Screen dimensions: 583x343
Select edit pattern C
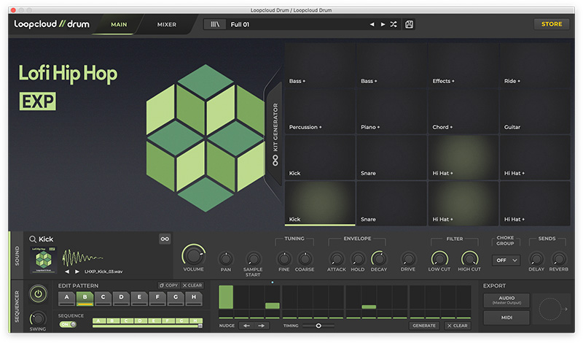point(103,298)
